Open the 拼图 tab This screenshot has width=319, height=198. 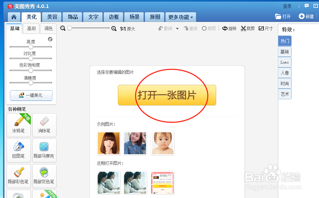click(155, 17)
